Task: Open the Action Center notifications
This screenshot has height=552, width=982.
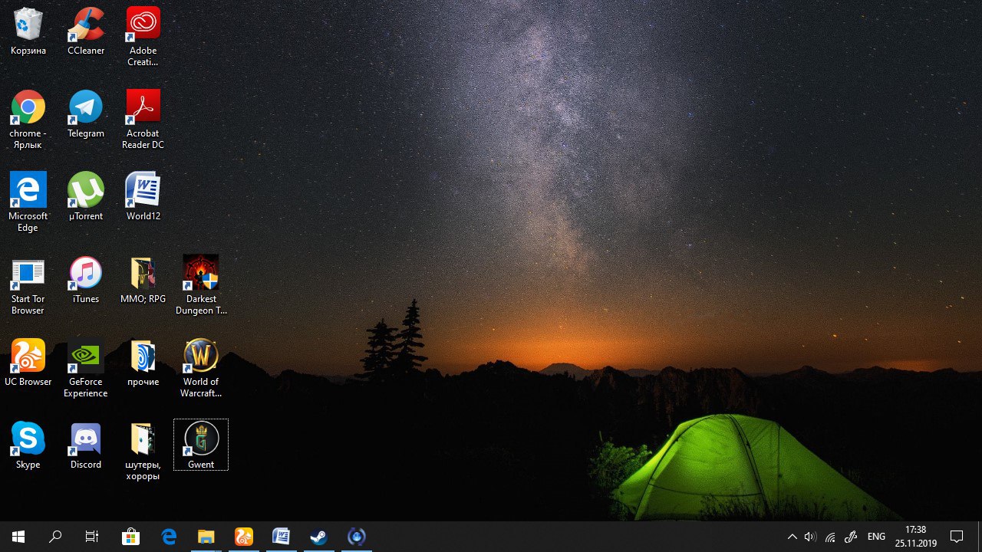Action: coord(957,537)
